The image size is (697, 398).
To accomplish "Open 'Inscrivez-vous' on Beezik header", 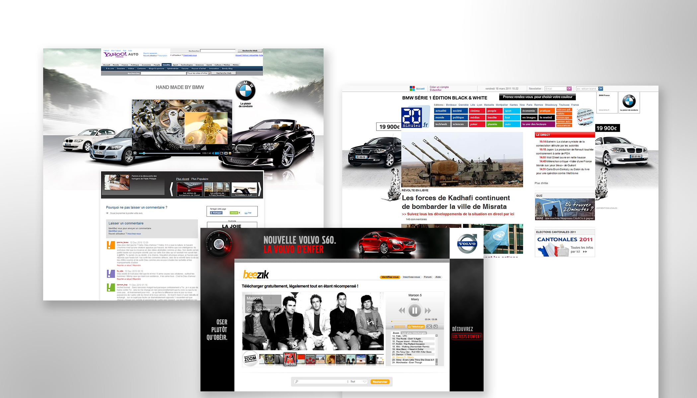I will pos(411,277).
